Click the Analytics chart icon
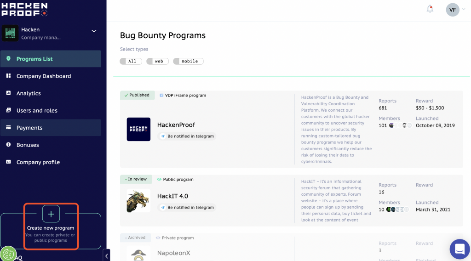The width and height of the screenshot is (471, 261). point(8,93)
